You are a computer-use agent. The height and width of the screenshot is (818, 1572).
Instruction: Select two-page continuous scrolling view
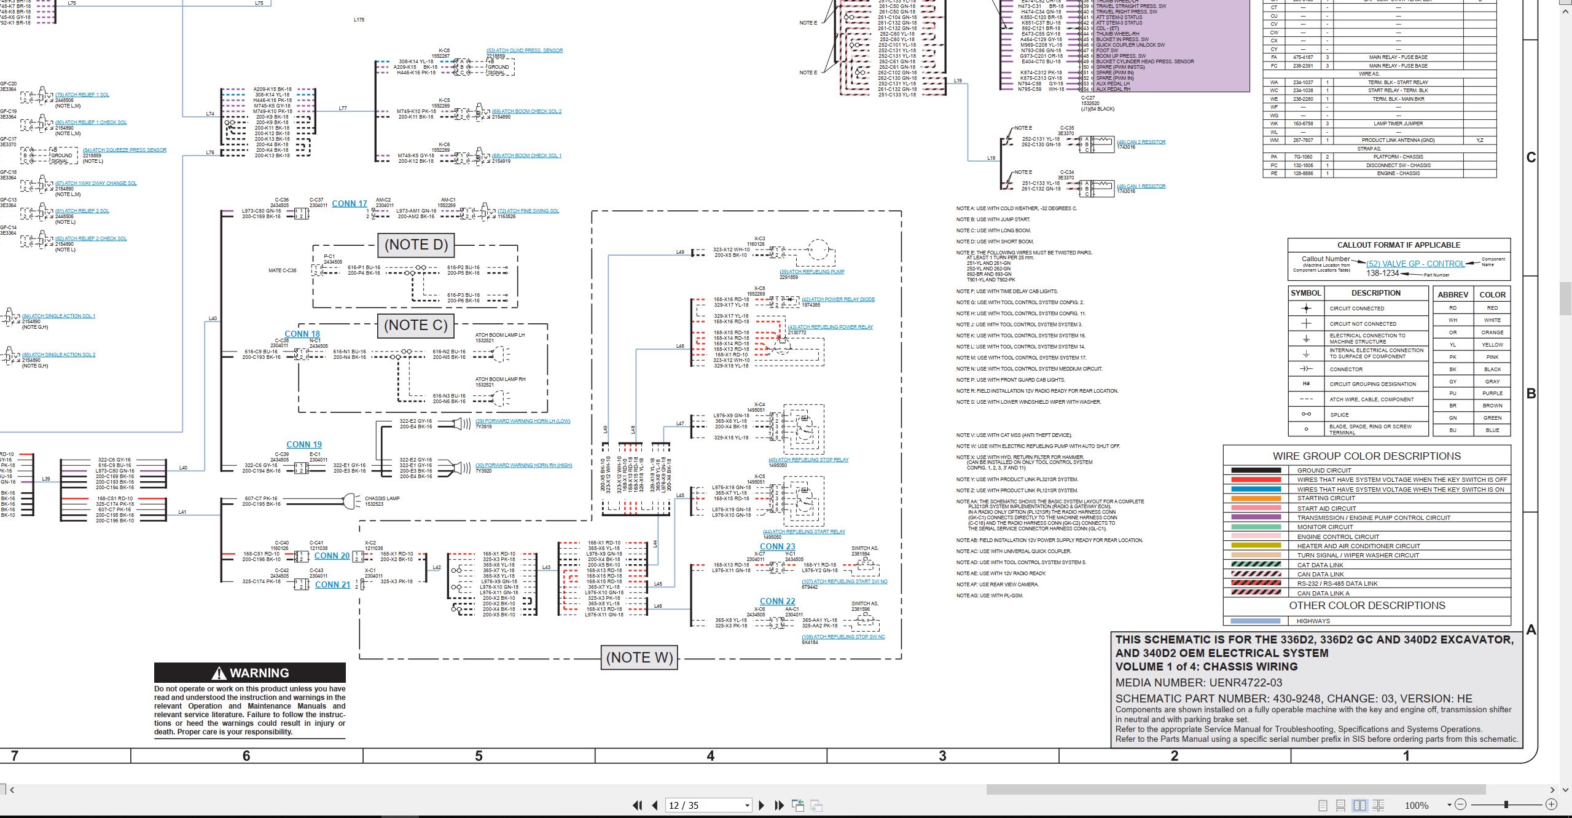click(x=1378, y=805)
